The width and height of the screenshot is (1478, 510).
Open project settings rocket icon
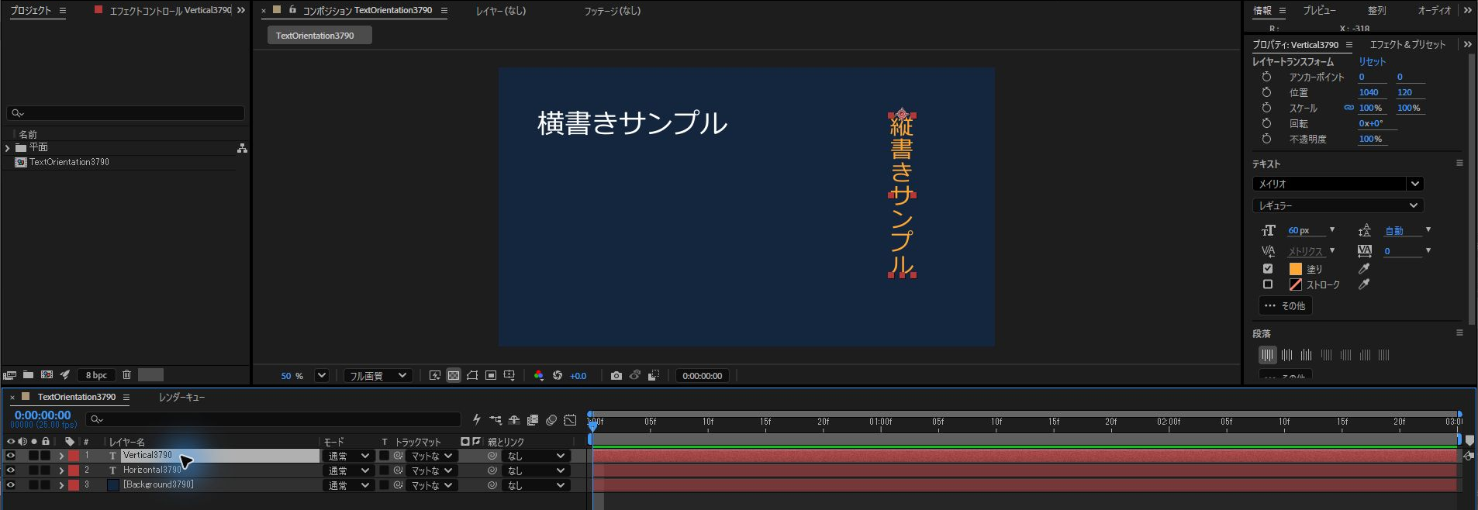tap(65, 375)
